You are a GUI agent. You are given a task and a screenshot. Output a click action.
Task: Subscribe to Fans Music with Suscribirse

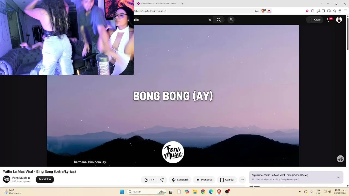click(45, 179)
